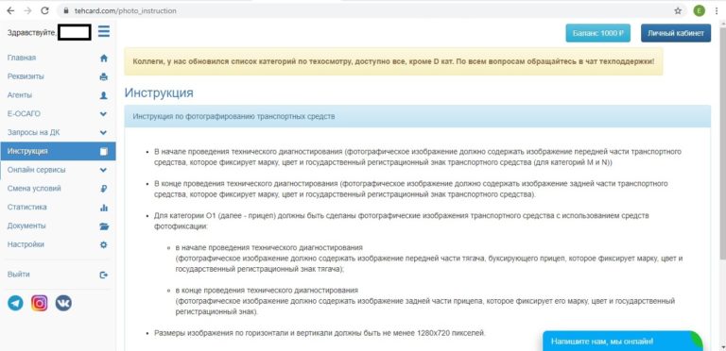Click the Выйти logout link
Screen dimensions: 726x351
click(19, 275)
